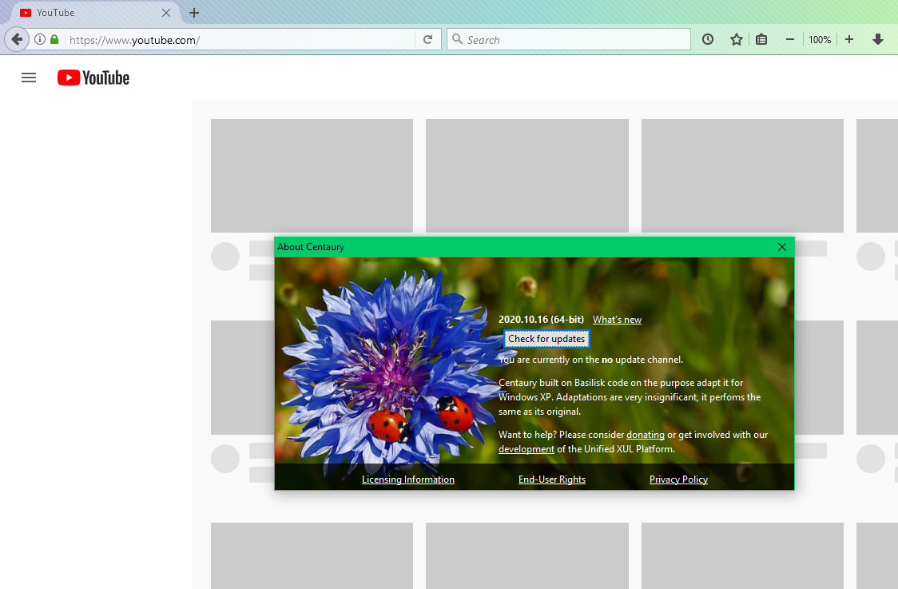This screenshot has height=589, width=898.
Task: Open Privacy Policy link
Action: pyautogui.click(x=678, y=480)
